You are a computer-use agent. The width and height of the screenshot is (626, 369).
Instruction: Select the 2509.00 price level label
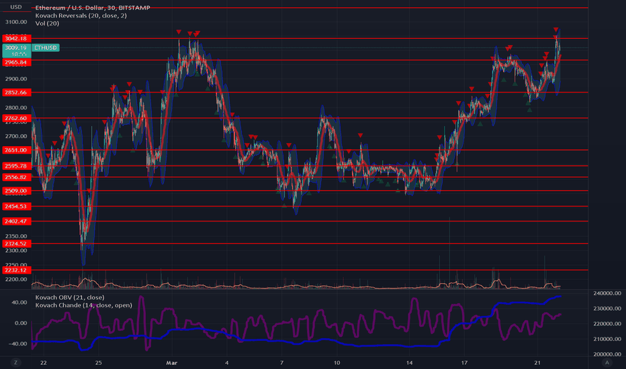(16, 191)
